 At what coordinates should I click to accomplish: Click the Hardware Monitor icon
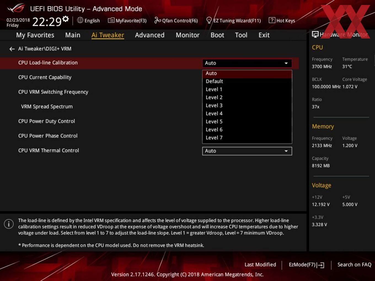pos(315,34)
